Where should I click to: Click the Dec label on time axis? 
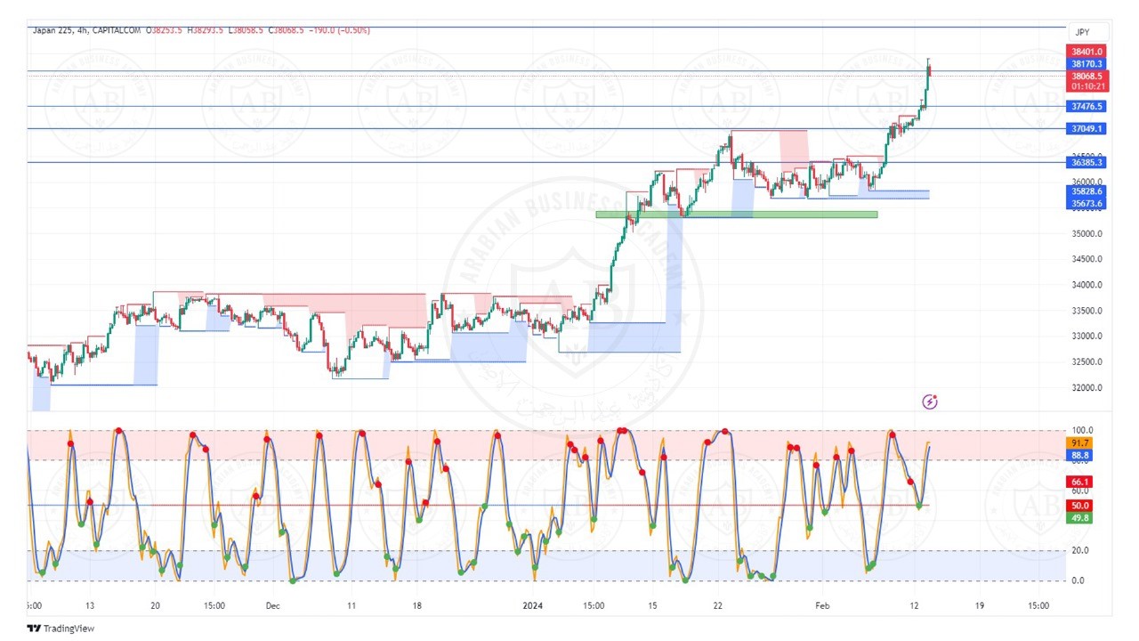272,605
